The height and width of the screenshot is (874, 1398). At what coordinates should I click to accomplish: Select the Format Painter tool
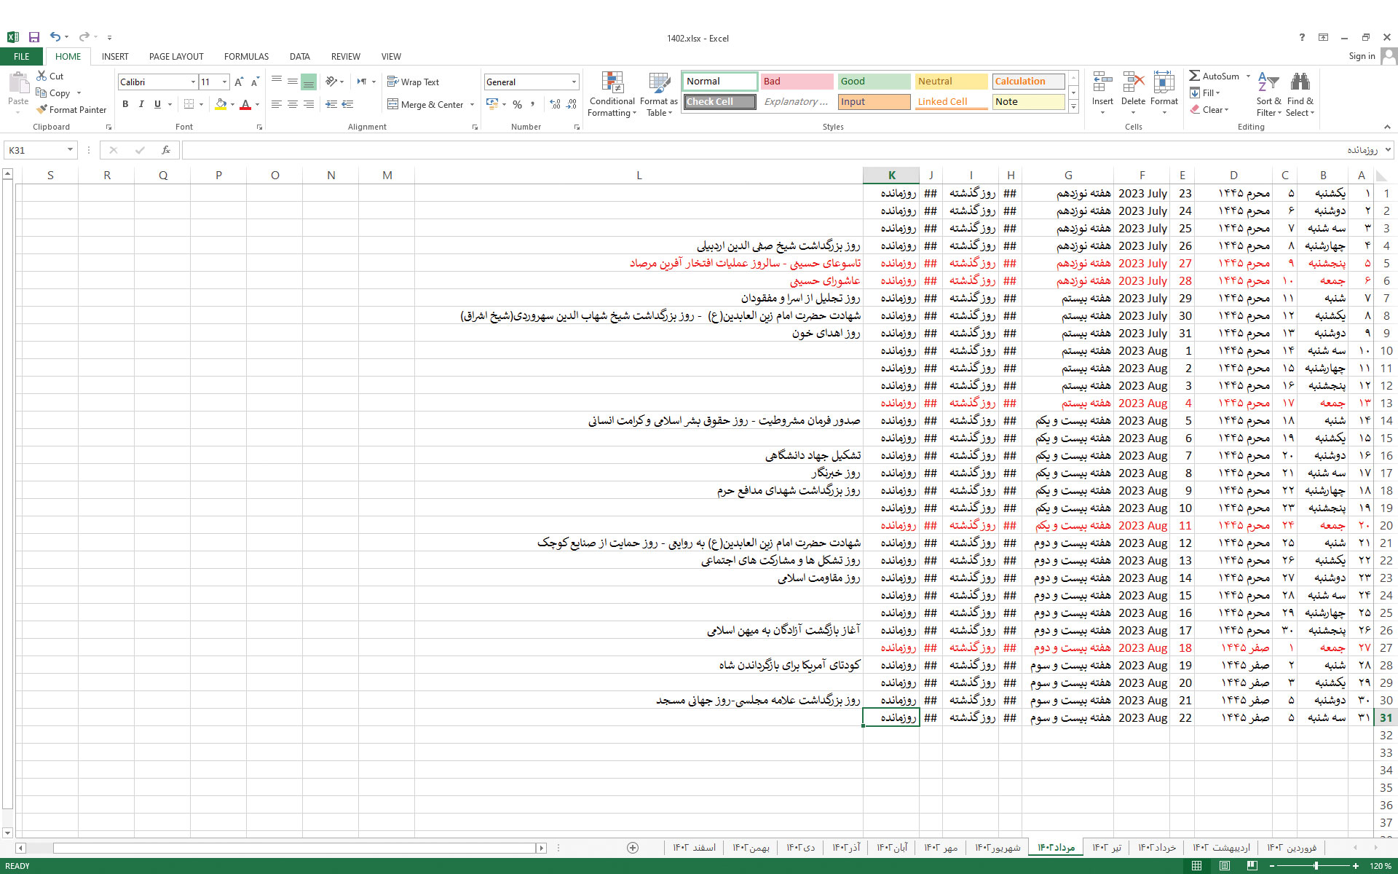point(71,109)
